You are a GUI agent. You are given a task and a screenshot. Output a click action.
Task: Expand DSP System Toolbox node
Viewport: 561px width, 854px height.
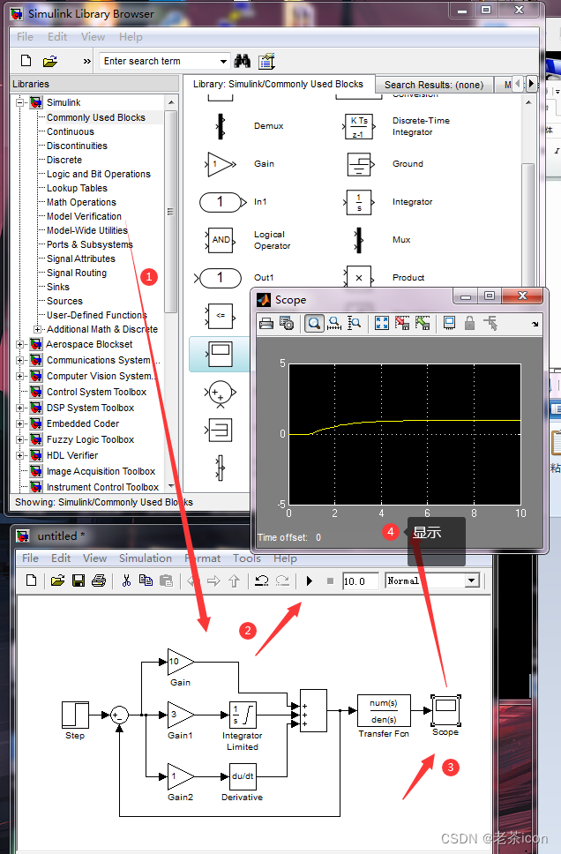coord(19,408)
